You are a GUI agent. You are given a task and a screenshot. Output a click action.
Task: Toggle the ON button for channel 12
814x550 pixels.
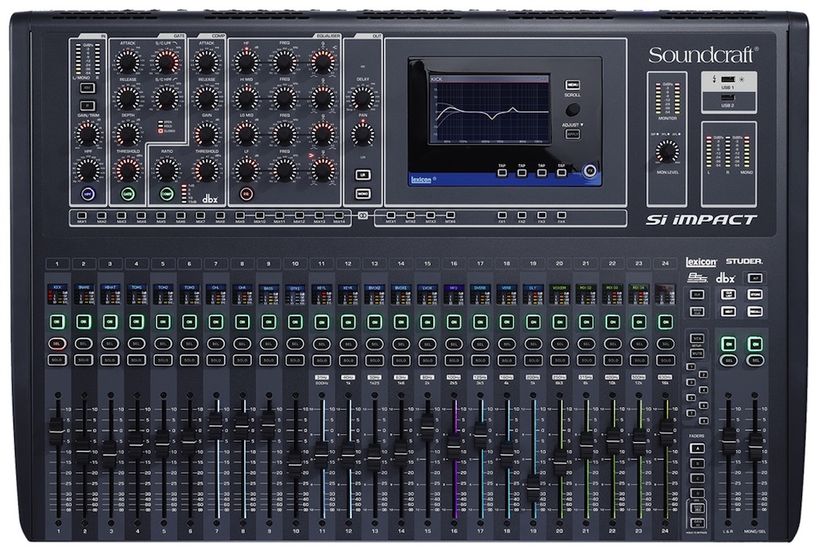348,322
